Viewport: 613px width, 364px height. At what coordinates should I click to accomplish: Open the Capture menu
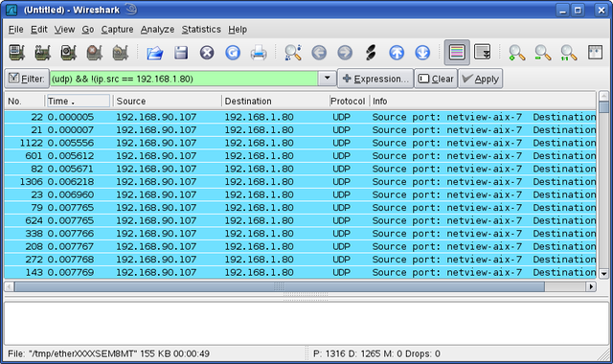117,30
